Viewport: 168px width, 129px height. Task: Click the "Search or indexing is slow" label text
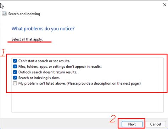39,78
